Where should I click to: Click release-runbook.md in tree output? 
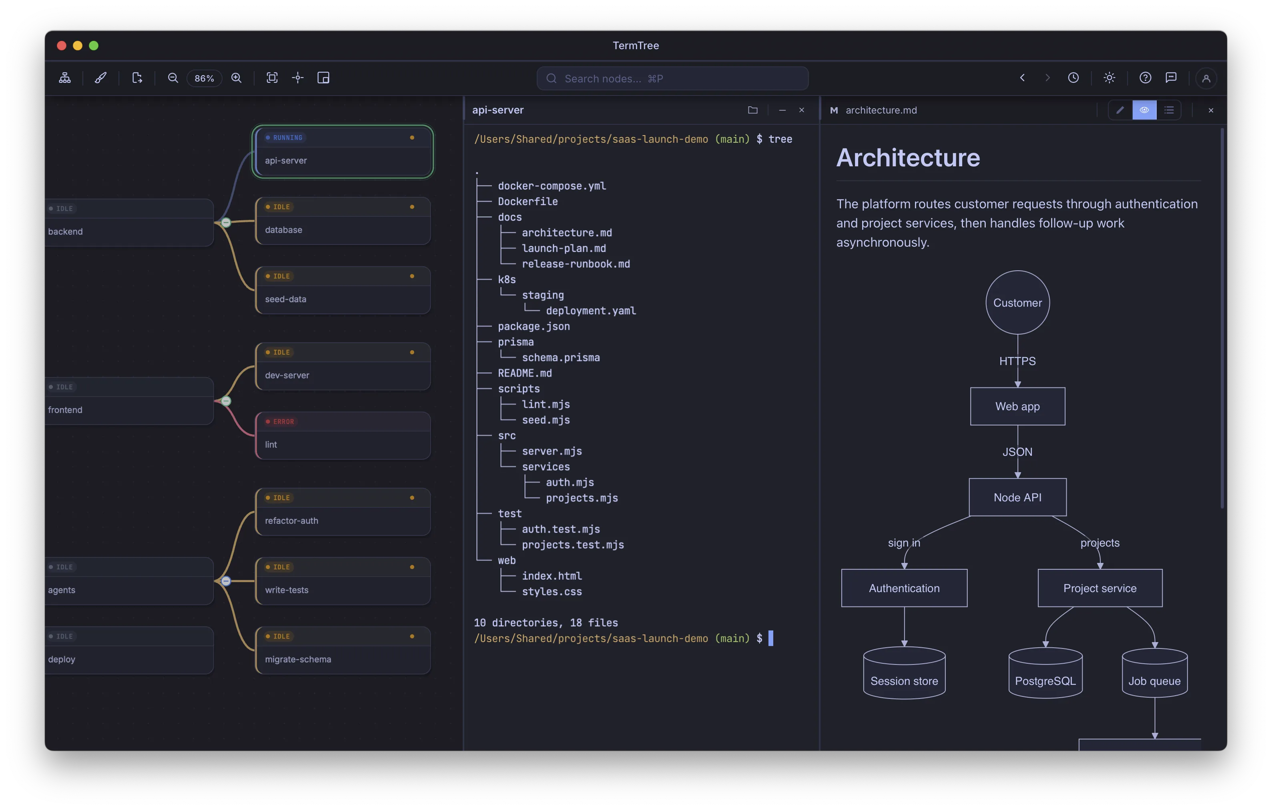(x=576, y=264)
